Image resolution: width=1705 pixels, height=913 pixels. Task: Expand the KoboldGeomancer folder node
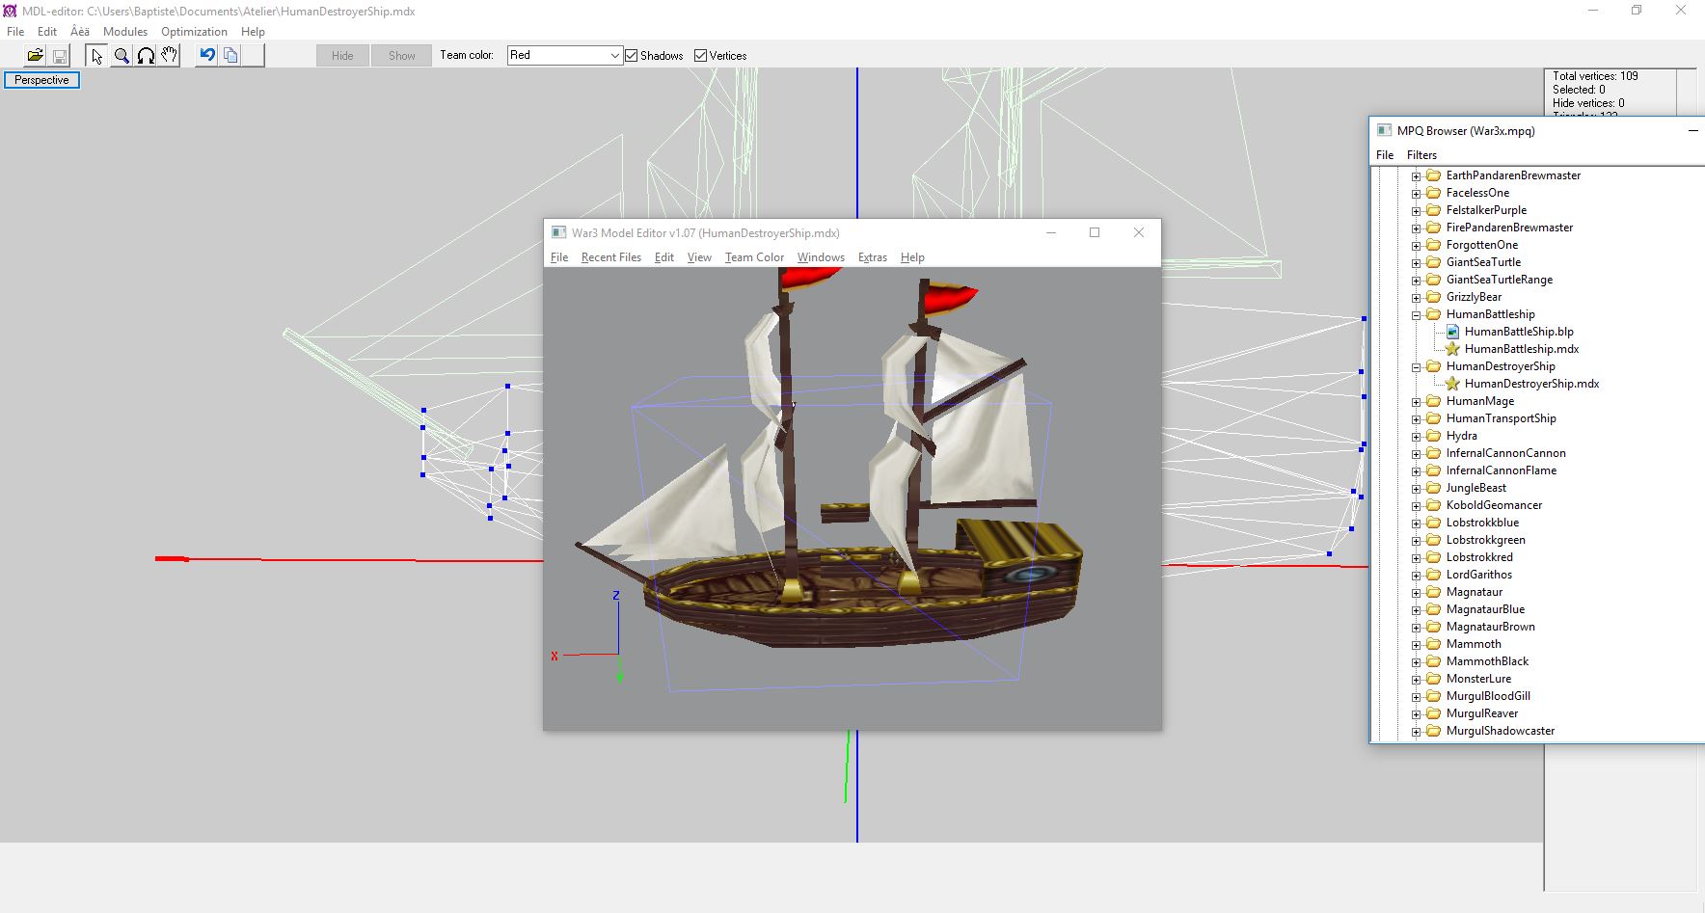pyautogui.click(x=1417, y=506)
